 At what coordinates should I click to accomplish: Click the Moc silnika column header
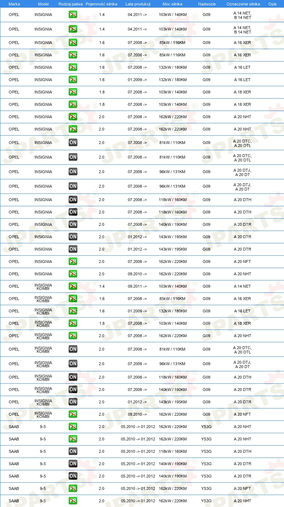point(173,4)
